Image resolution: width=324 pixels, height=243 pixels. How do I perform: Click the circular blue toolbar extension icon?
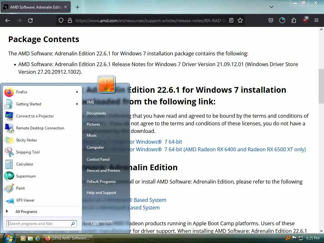pyautogui.click(x=282, y=20)
